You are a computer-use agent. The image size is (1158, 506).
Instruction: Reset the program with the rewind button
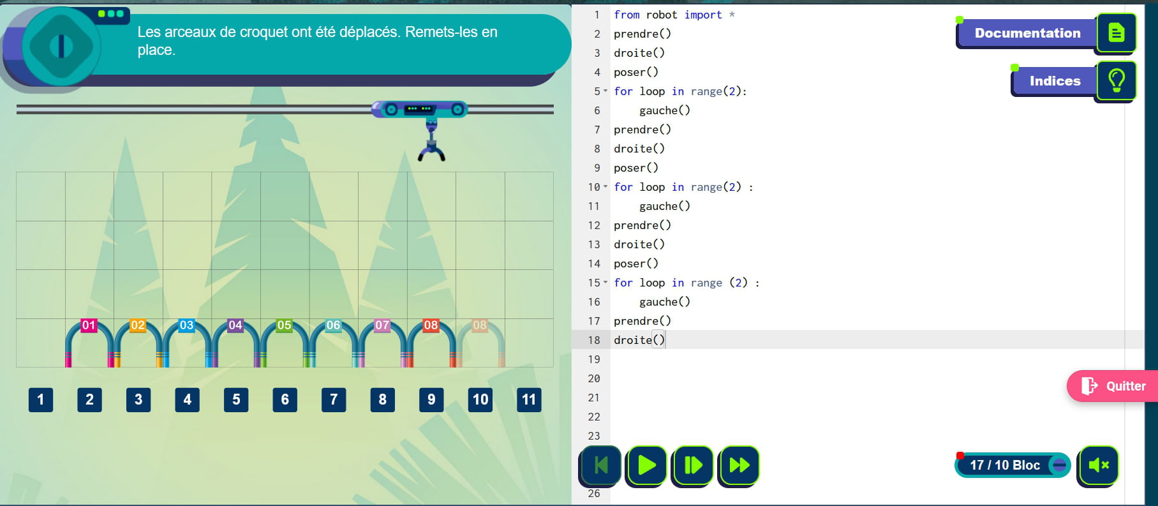(600, 466)
